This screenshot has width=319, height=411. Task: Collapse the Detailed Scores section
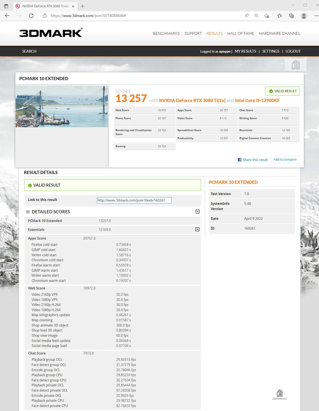(198, 211)
